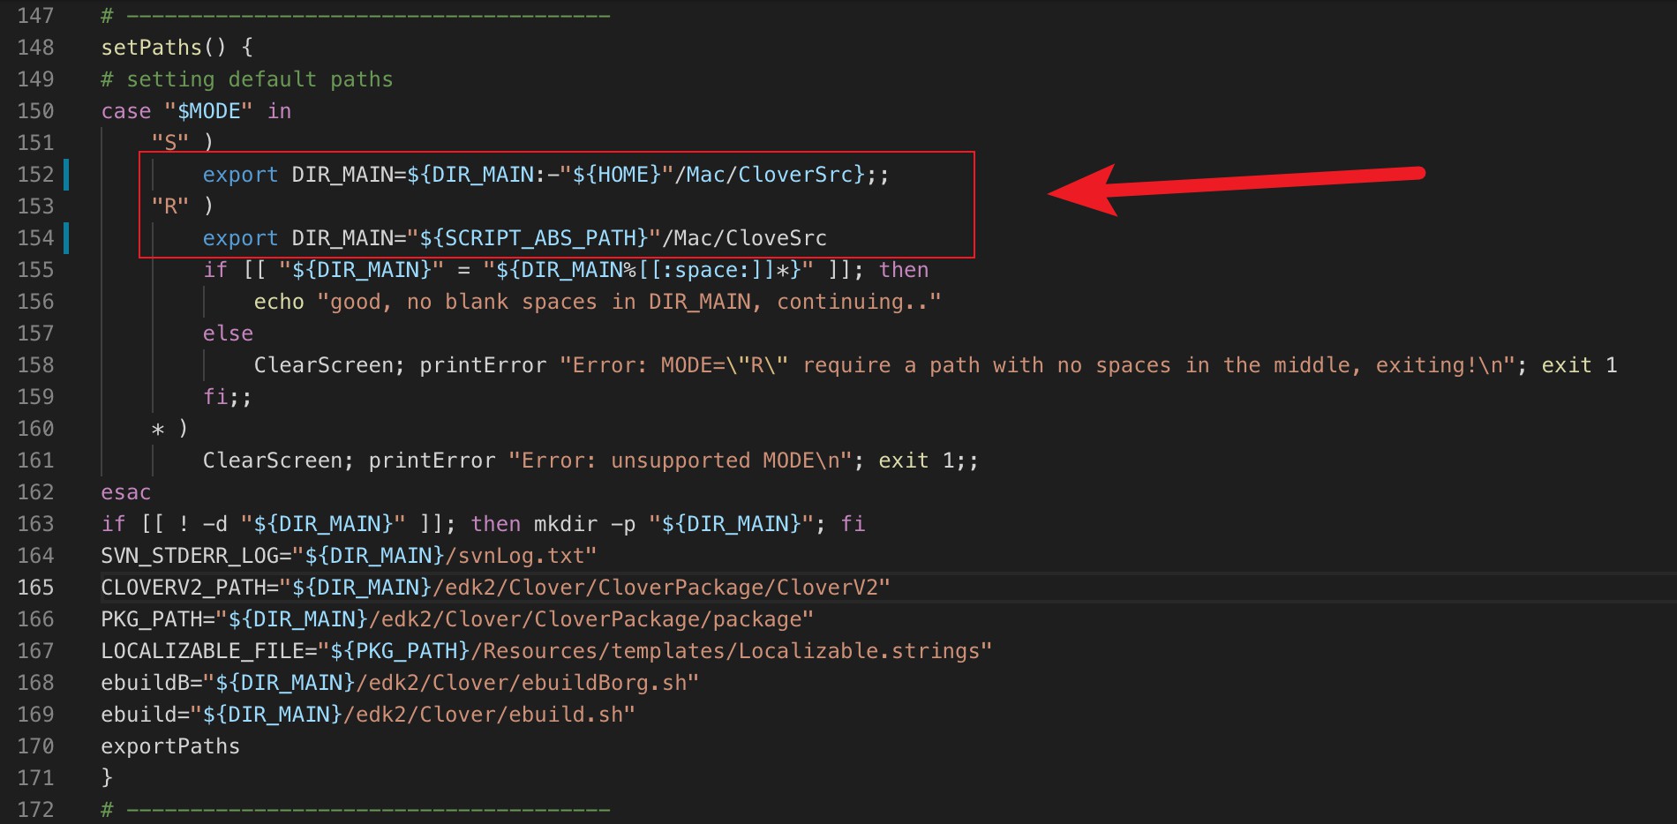Click 'ebuild=' assignment on line 169
The width and height of the screenshot is (1677, 824).
[145, 715]
